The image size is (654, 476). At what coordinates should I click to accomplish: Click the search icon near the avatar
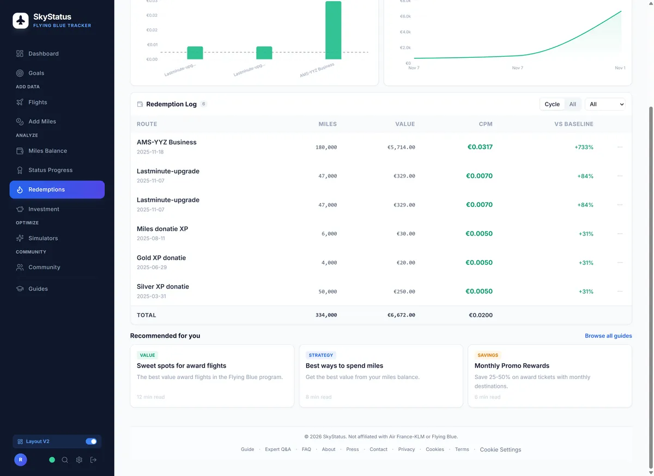click(65, 460)
